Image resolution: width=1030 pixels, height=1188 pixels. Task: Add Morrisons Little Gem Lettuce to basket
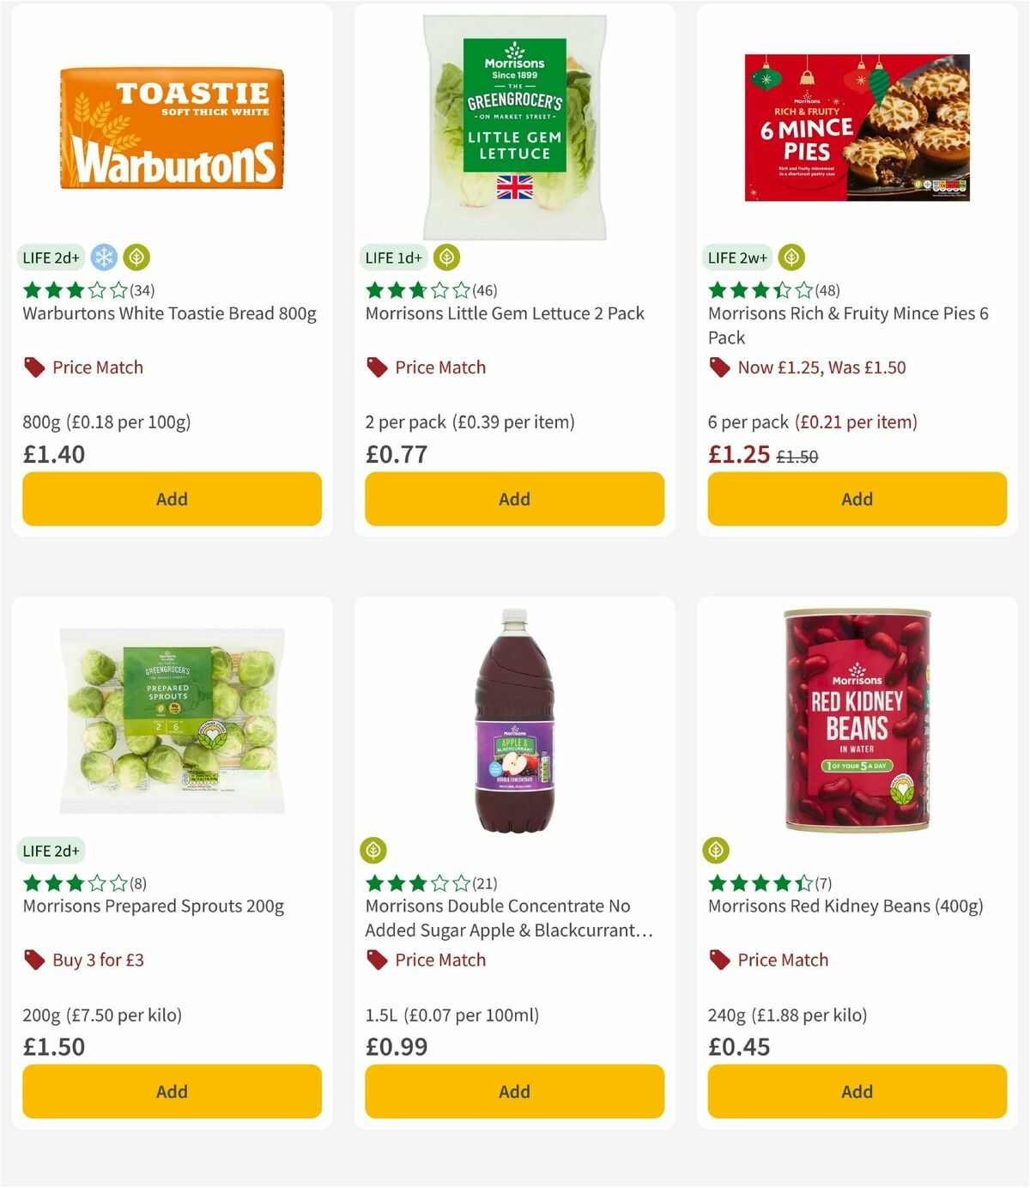tap(513, 499)
